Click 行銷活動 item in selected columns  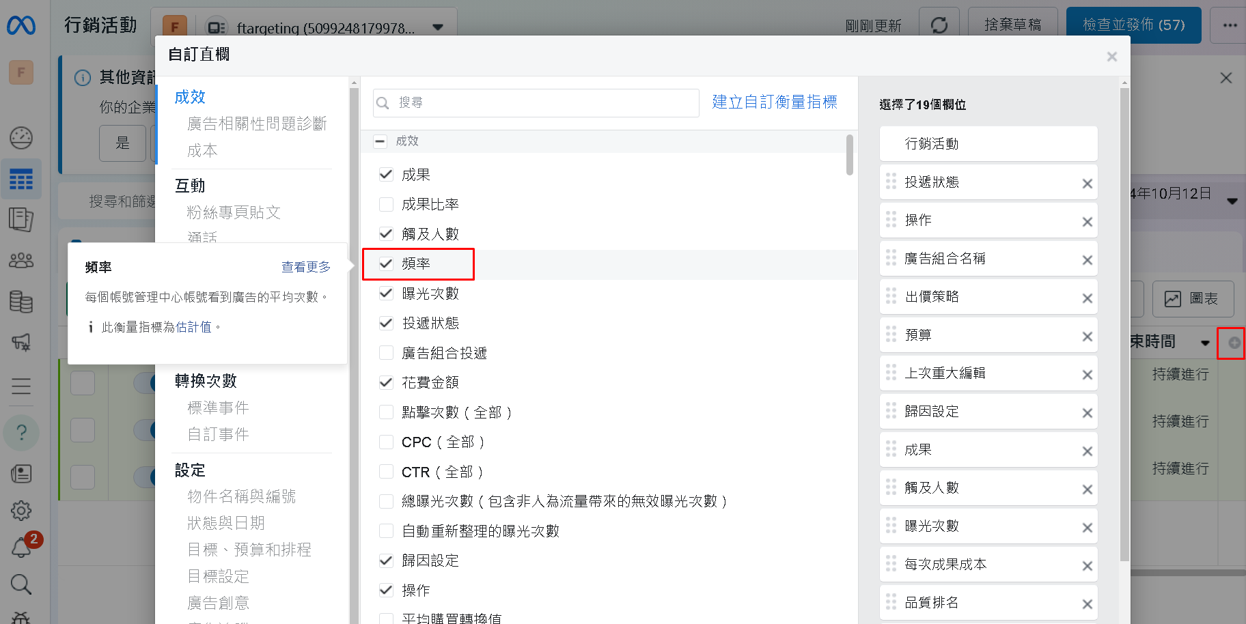tap(988, 143)
